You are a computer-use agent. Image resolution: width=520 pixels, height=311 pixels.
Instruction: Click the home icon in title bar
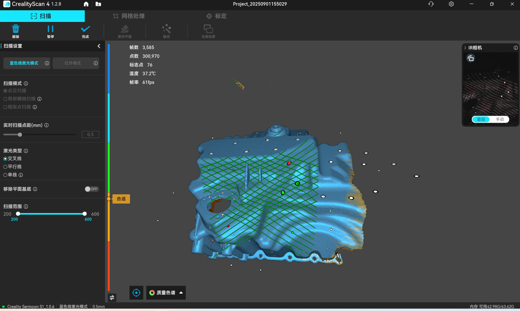[x=86, y=4]
